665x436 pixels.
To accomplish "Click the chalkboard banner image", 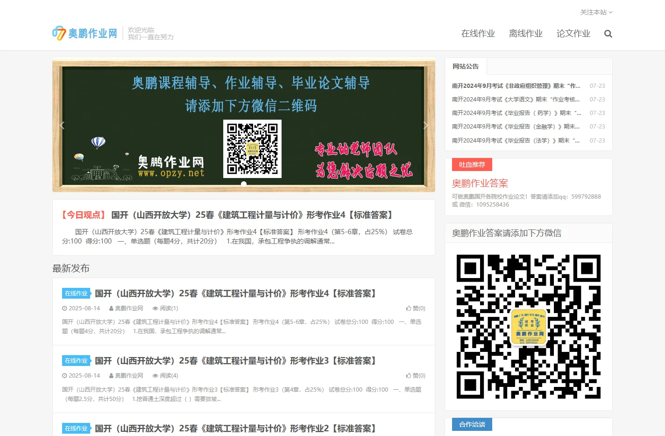I will [244, 125].
